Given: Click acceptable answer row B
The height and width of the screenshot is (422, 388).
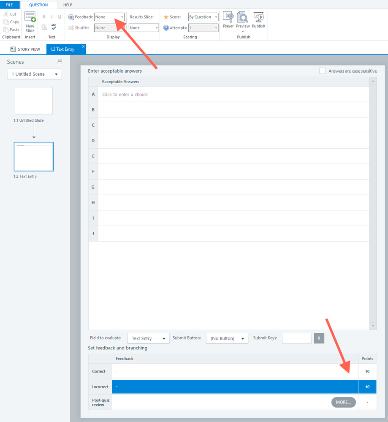Looking at the screenshot, I should click(x=233, y=110).
